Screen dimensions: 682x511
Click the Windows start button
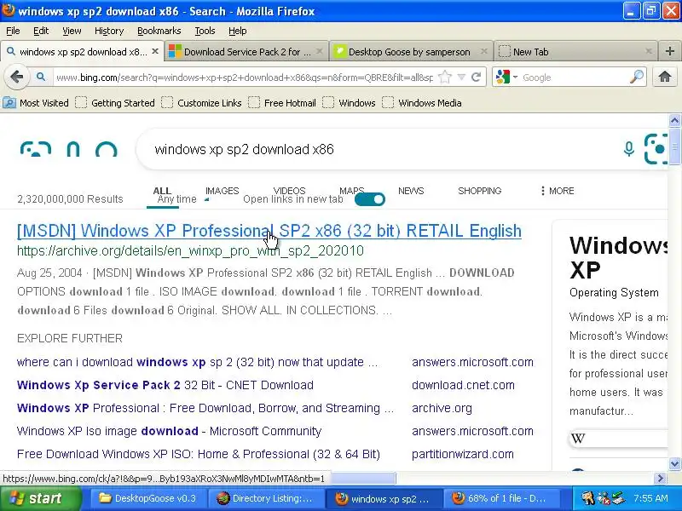click(x=40, y=498)
